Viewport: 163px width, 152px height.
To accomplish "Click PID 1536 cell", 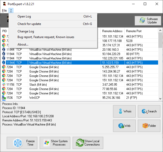I will click(x=10, y=98).
